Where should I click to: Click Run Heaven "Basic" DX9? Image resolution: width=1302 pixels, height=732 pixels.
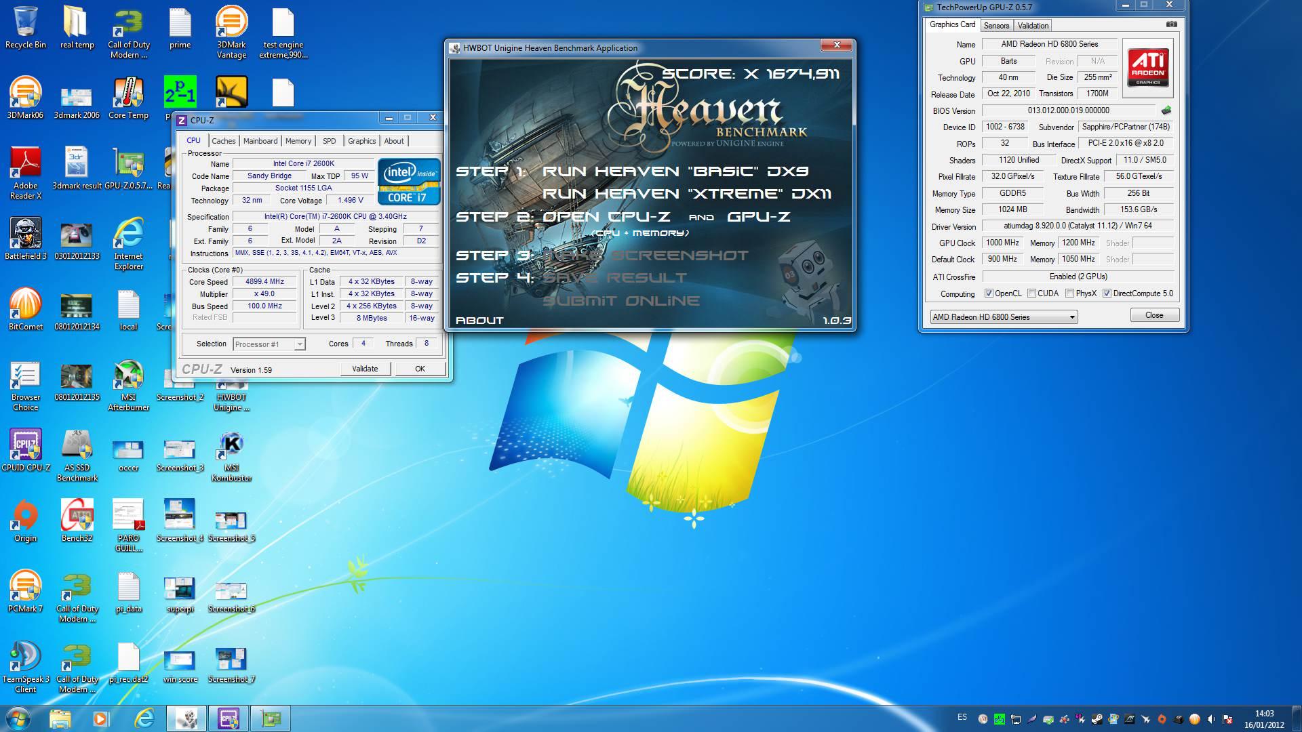click(675, 171)
